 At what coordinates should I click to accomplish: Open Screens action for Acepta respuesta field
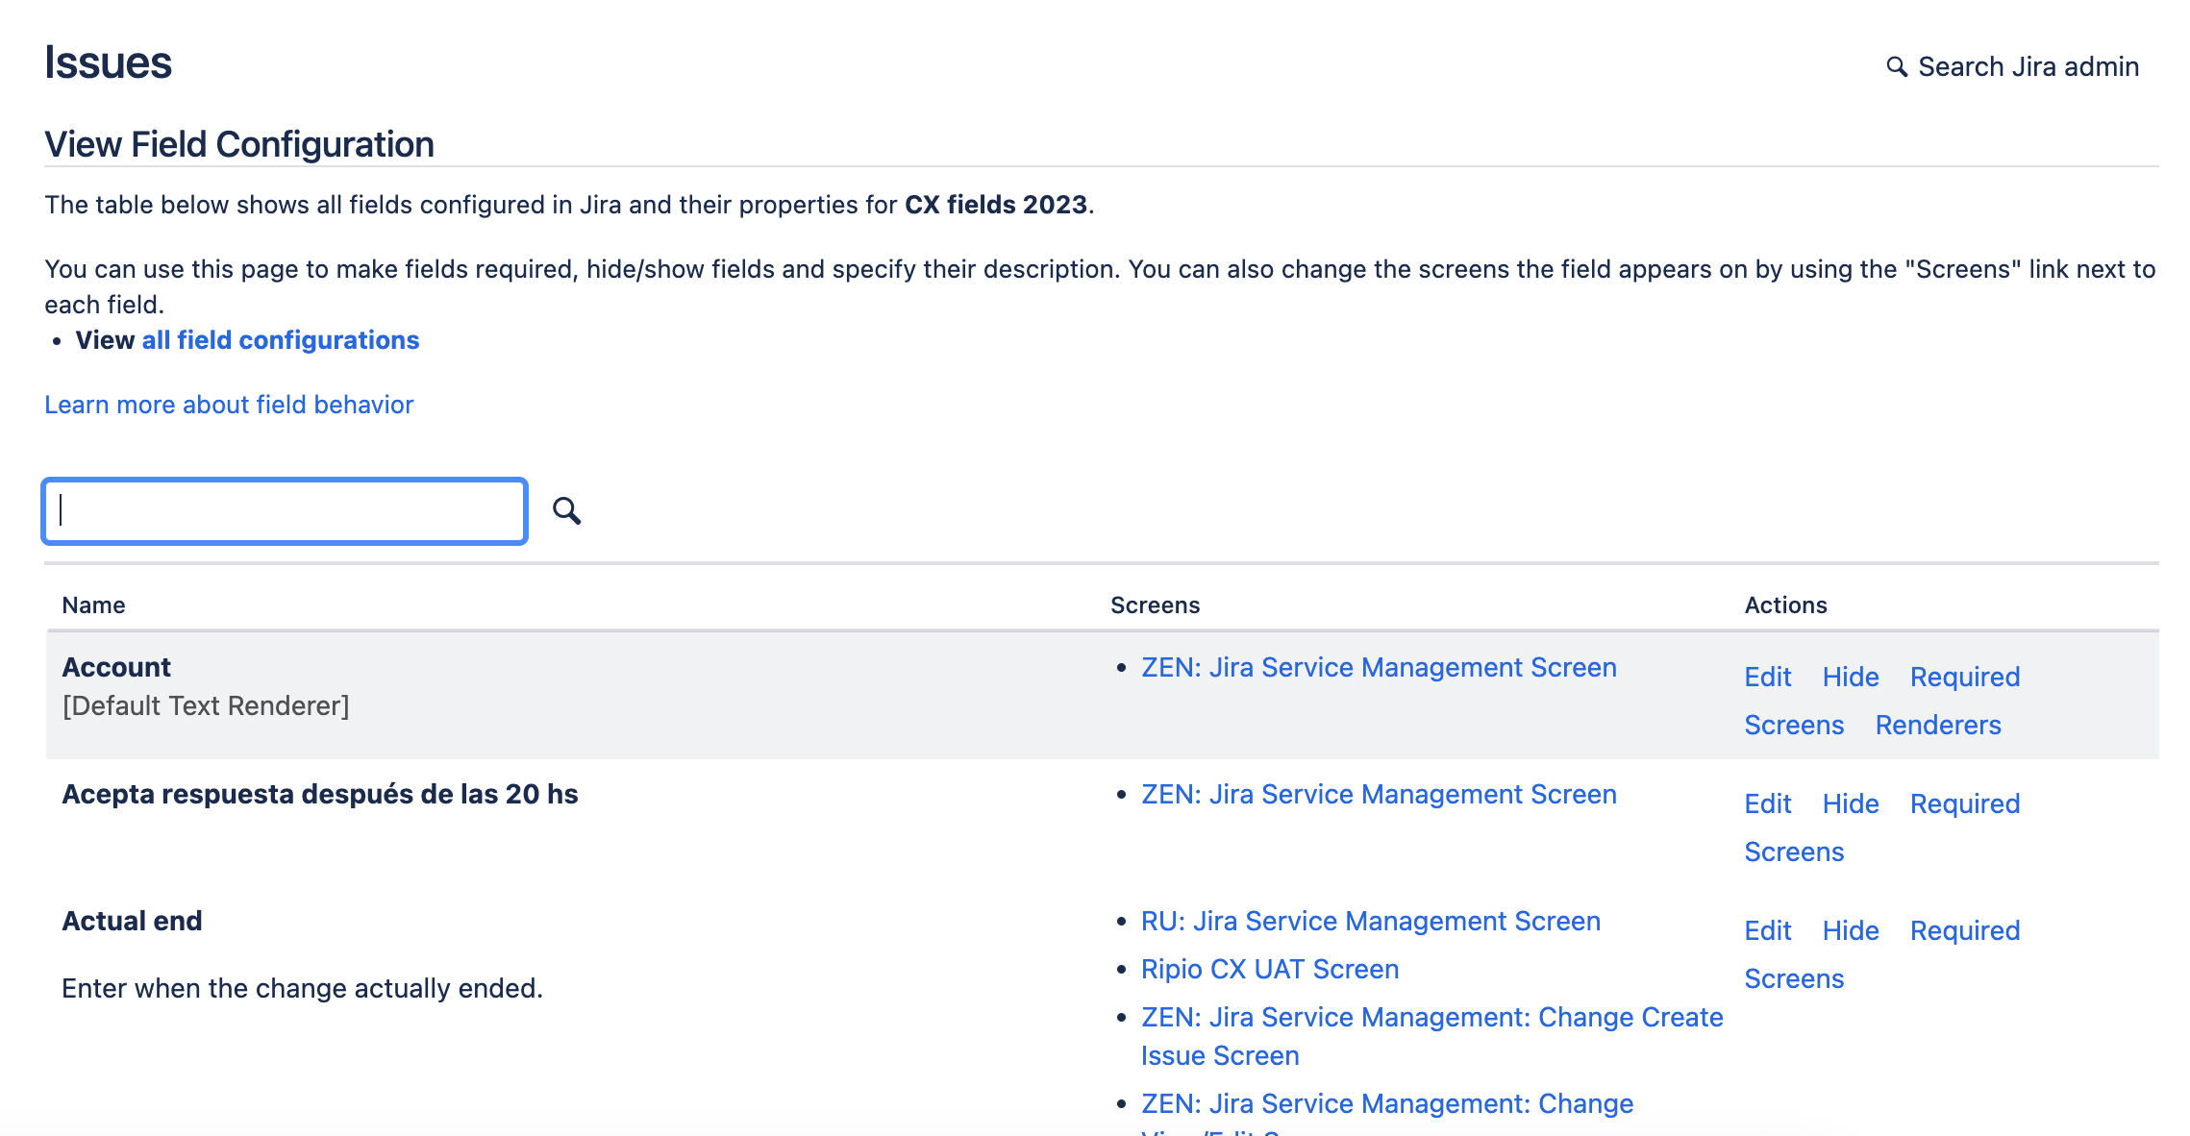(x=1794, y=852)
